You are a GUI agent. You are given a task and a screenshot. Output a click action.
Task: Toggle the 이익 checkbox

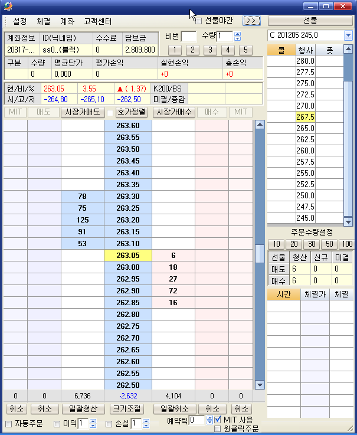click(x=57, y=424)
